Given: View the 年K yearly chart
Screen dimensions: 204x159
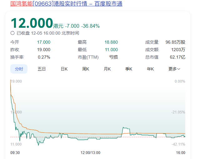Looking at the screenshot, I should tap(150, 69).
